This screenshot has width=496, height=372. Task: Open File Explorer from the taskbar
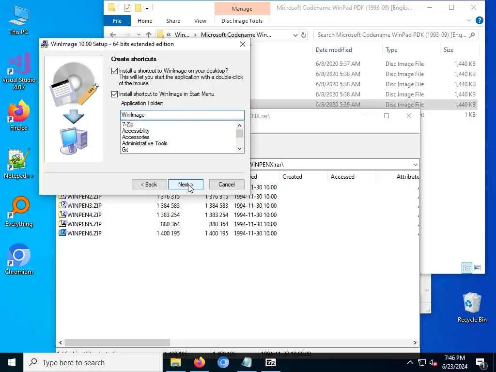point(175,362)
